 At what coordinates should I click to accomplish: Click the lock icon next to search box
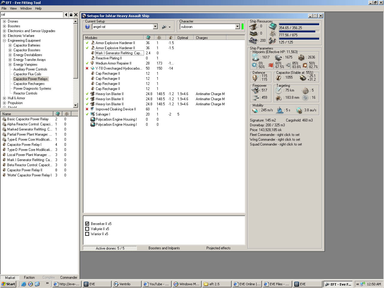(x=71, y=15)
